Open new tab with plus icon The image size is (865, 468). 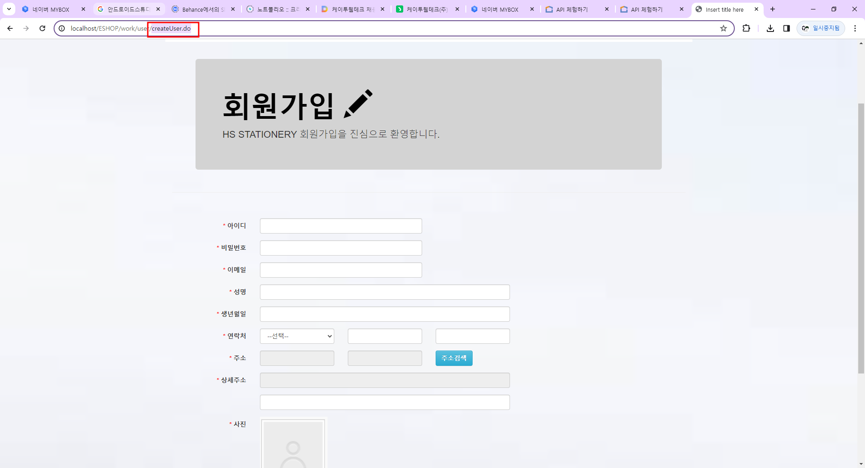[x=773, y=9]
